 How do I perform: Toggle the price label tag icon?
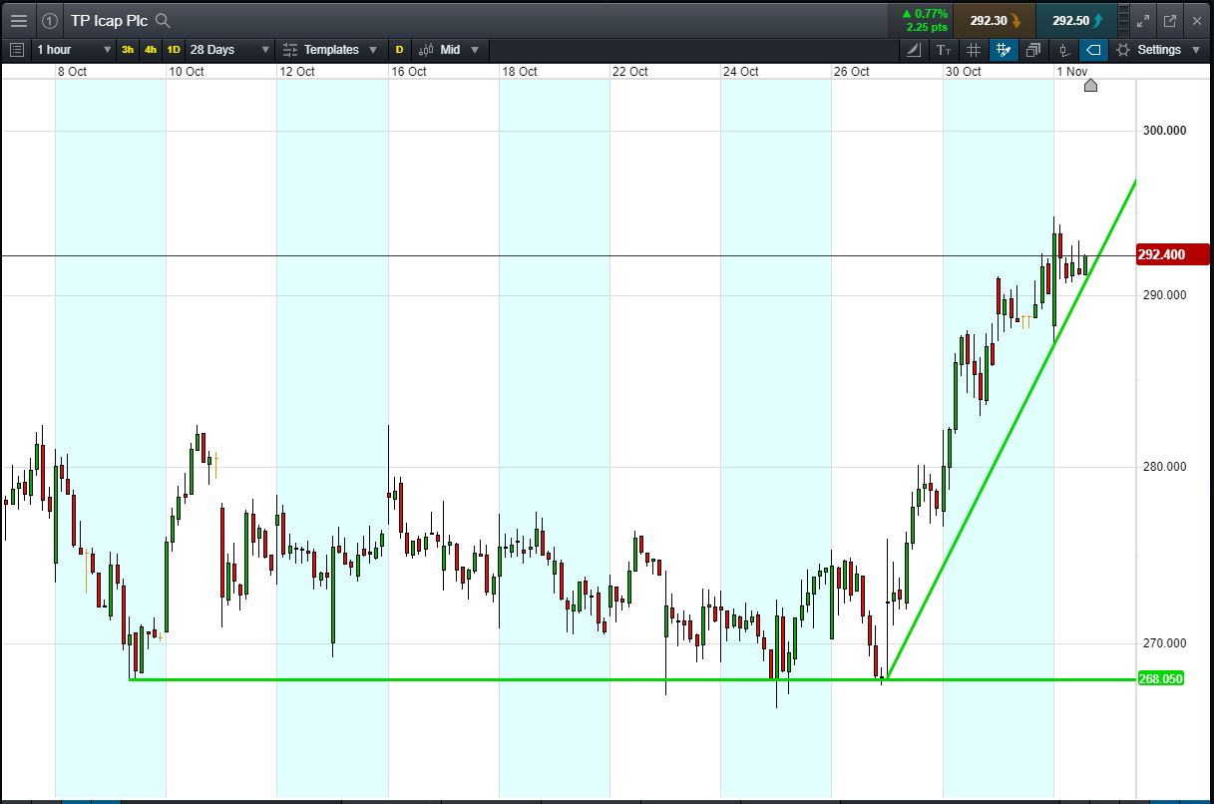(1093, 49)
